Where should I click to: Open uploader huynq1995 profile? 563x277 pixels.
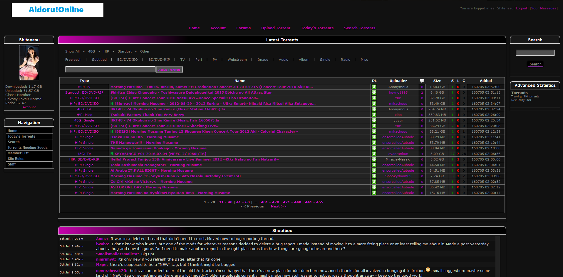point(398,92)
